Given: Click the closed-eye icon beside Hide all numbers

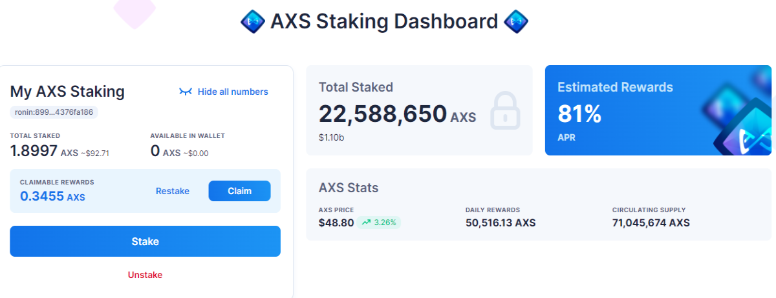Looking at the screenshot, I should point(186,92).
